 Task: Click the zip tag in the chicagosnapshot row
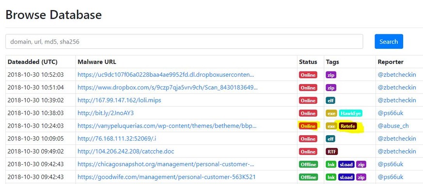(361, 164)
